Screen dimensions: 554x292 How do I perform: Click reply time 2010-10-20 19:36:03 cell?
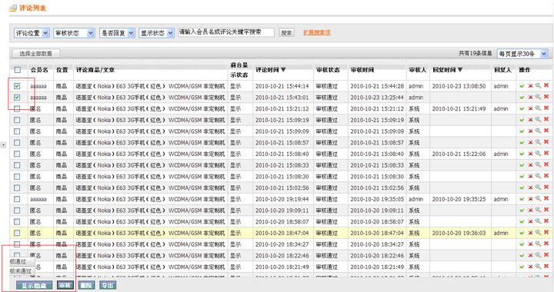(x=459, y=233)
